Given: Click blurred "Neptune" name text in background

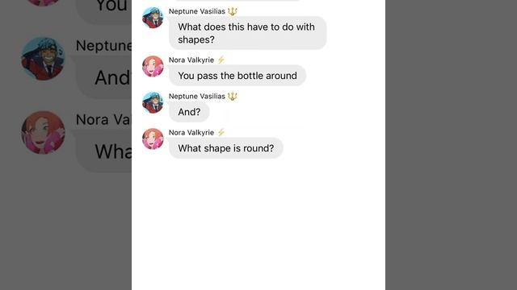Looking at the screenshot, I should click(103, 46).
